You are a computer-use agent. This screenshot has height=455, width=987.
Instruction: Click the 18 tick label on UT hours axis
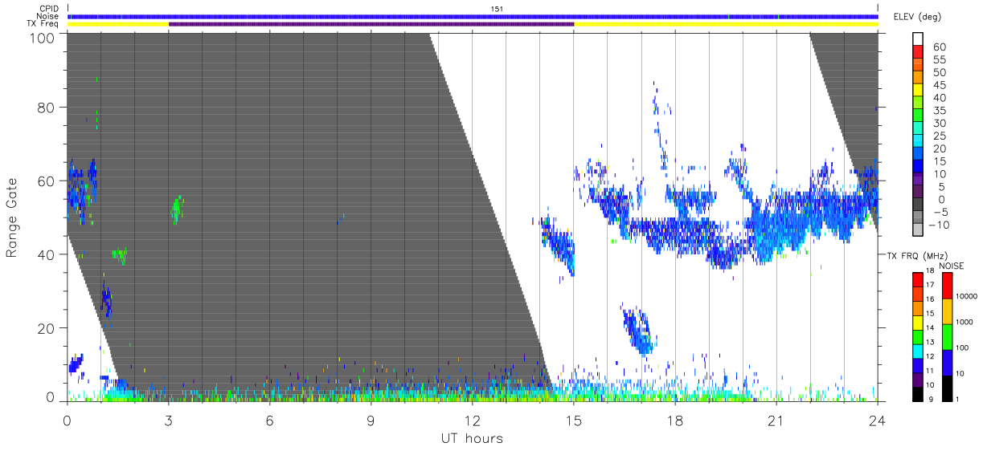point(675,420)
